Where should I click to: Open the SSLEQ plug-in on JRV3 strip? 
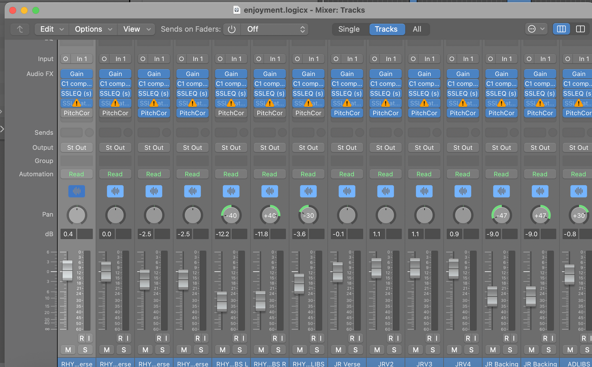(424, 93)
